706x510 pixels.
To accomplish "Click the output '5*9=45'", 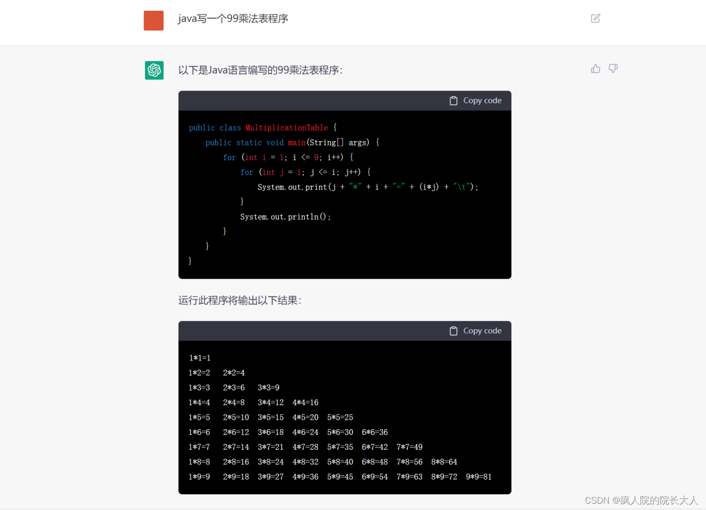I will (340, 477).
